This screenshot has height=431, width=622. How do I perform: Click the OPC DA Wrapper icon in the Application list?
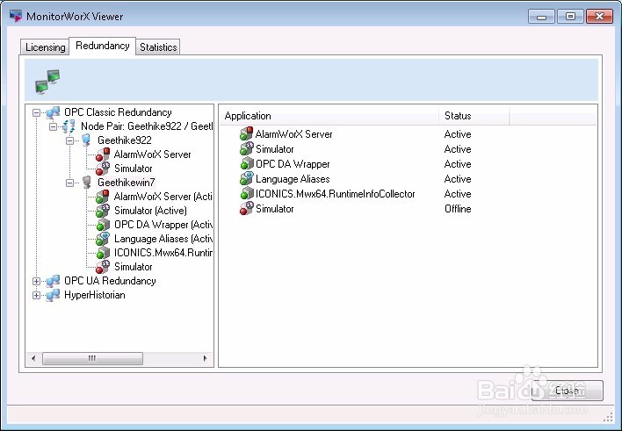(x=246, y=164)
